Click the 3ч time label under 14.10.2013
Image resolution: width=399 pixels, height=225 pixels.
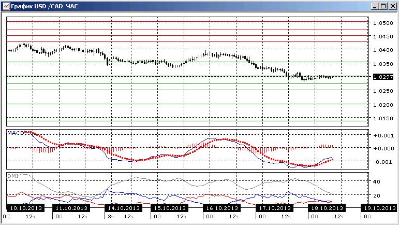click(x=111, y=217)
